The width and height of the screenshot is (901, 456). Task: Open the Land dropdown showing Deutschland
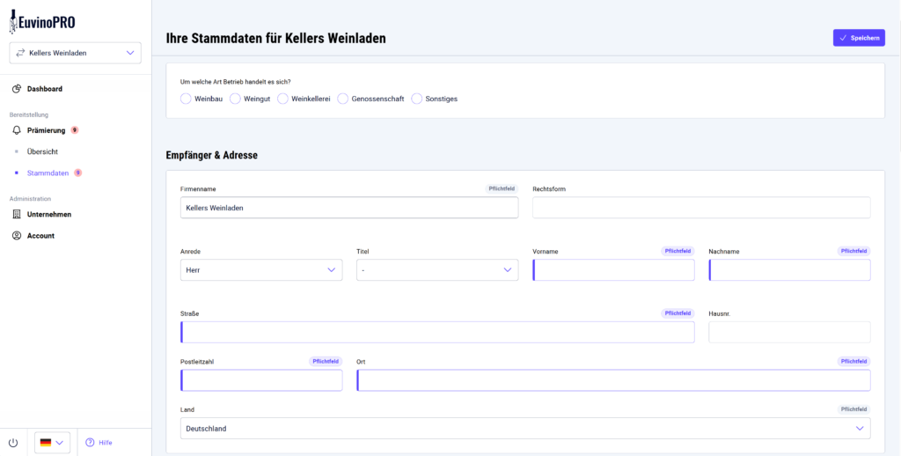tap(525, 429)
